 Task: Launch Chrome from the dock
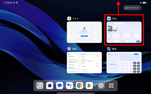(80, 85)
